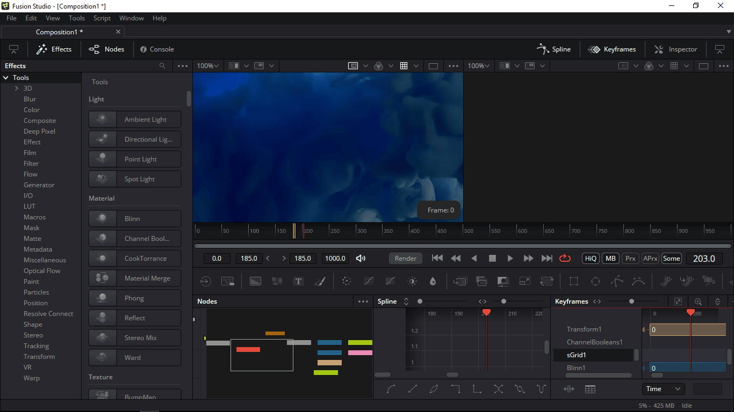Add the Color Corrector dotted-circle tool
Screen dimensions: 734x412
point(347,281)
